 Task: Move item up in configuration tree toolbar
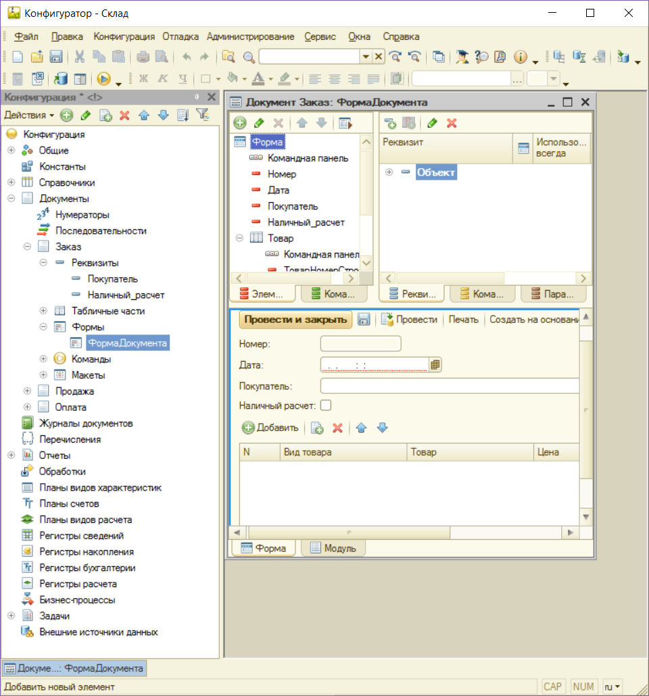[144, 116]
